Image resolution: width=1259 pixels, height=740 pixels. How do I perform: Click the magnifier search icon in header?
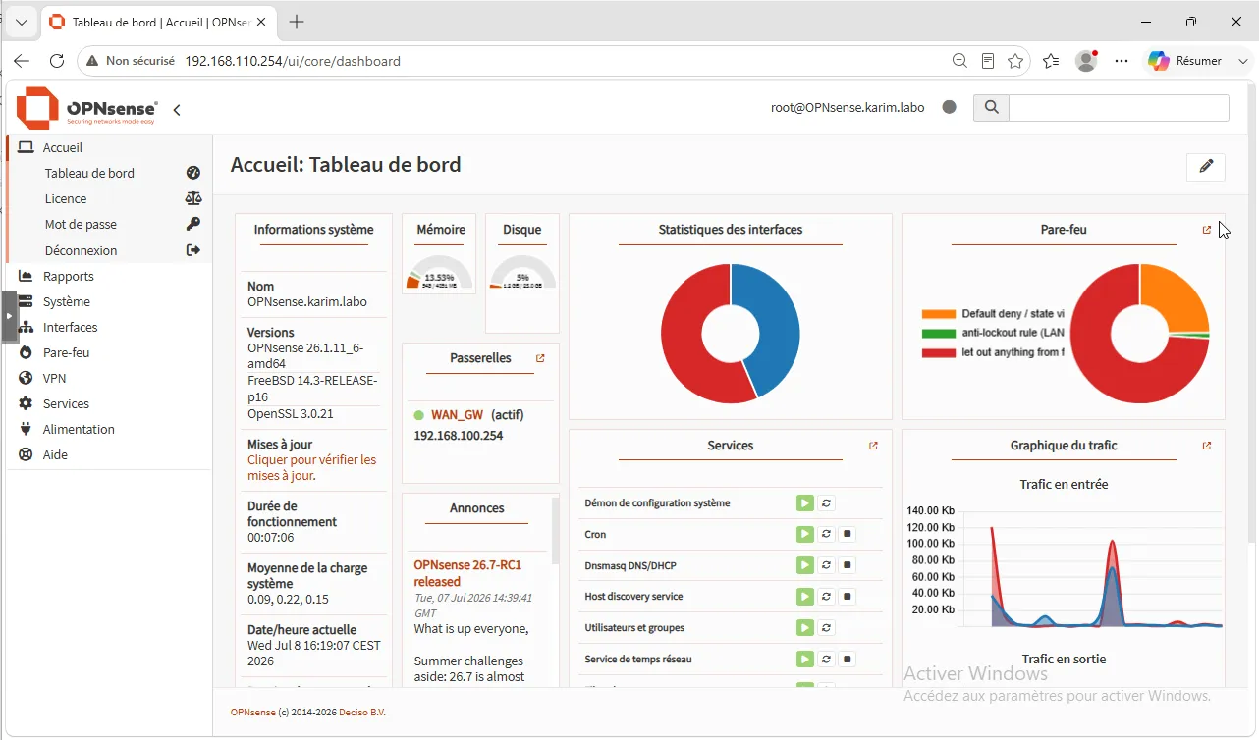[991, 108]
